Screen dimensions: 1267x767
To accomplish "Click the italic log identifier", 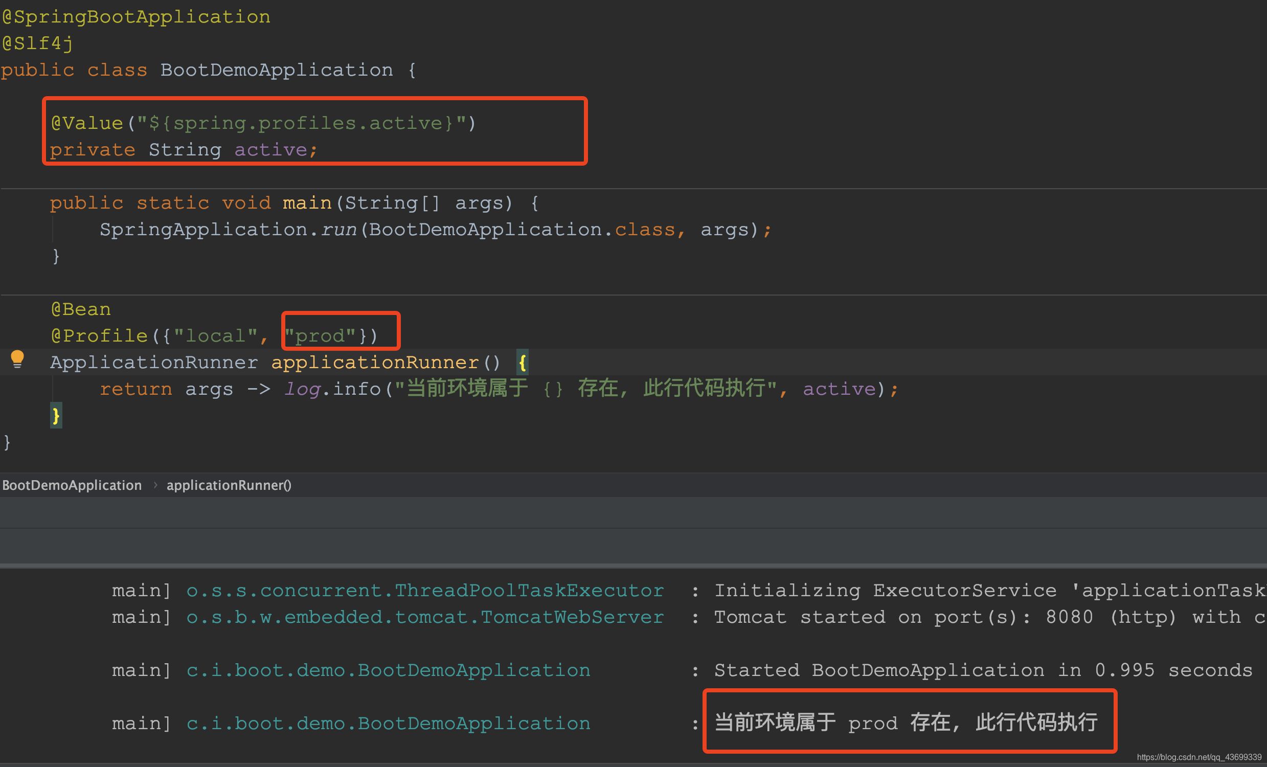I will coord(302,389).
